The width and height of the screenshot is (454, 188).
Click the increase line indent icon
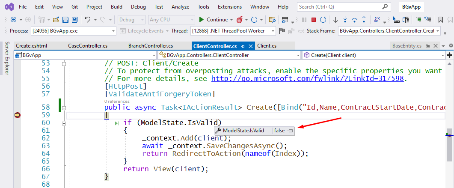pyautogui.click(x=418, y=20)
